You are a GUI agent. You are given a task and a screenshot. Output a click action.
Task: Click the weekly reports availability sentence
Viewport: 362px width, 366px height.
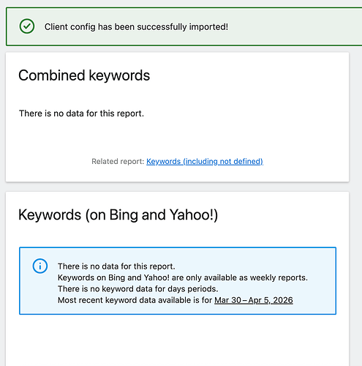coord(183,277)
